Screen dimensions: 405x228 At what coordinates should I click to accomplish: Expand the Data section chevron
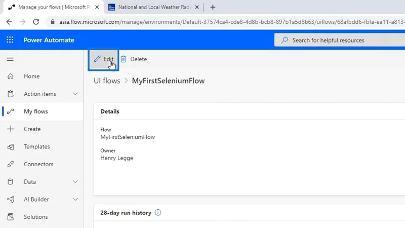coord(75,182)
